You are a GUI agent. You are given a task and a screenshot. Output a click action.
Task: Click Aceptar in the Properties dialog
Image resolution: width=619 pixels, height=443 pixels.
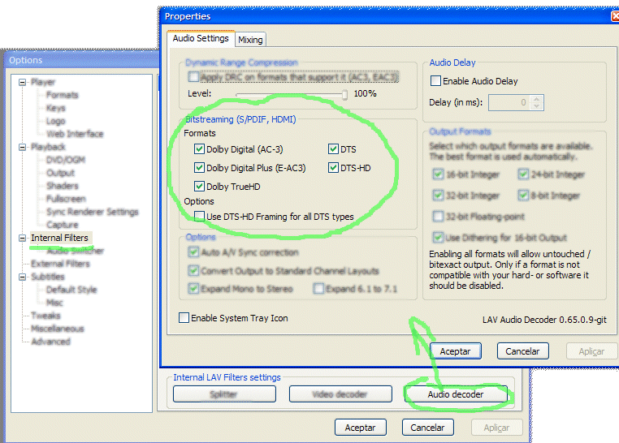[456, 351]
